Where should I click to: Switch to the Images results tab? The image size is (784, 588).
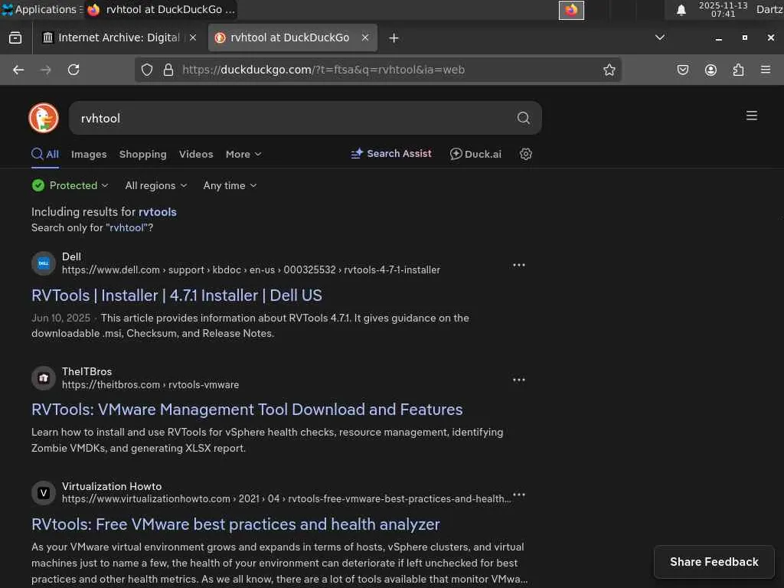coord(89,155)
